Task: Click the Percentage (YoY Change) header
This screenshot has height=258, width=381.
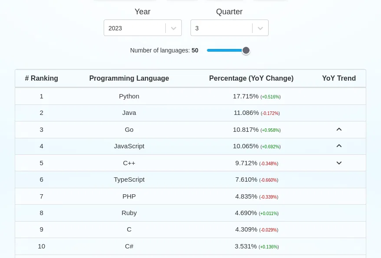Action: [x=251, y=78]
